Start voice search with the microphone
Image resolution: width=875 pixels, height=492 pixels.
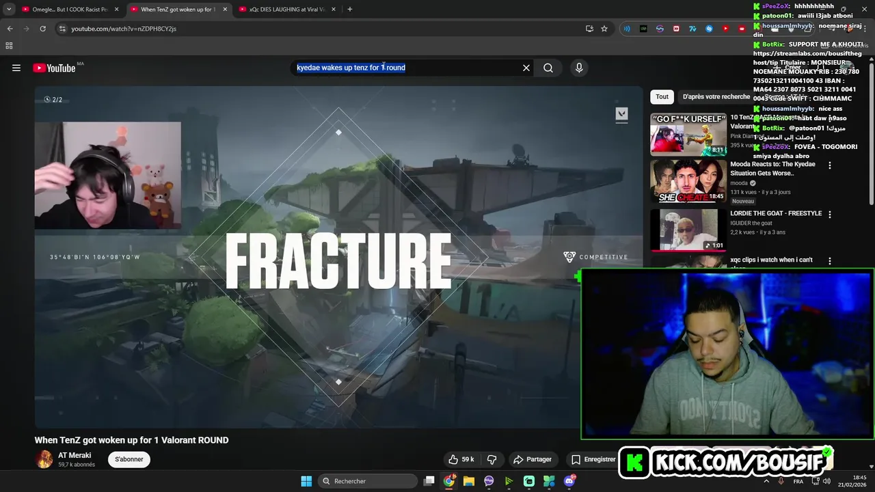[579, 68]
